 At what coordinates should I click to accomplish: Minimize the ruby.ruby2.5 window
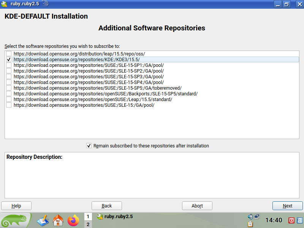point(278,4)
